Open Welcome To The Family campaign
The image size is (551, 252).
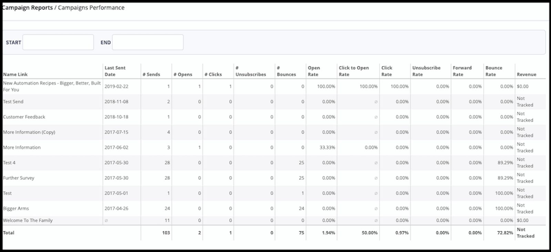point(28,220)
